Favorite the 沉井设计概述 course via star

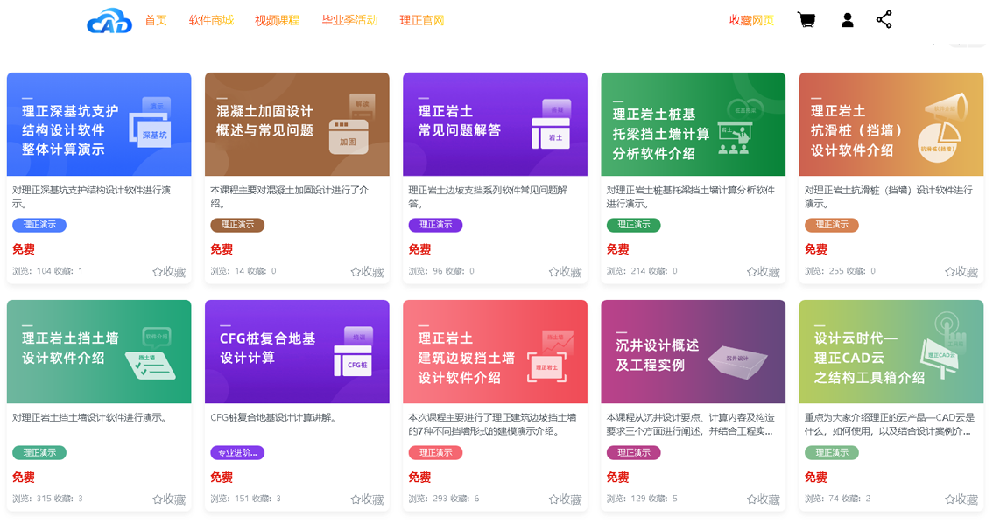pos(764,499)
